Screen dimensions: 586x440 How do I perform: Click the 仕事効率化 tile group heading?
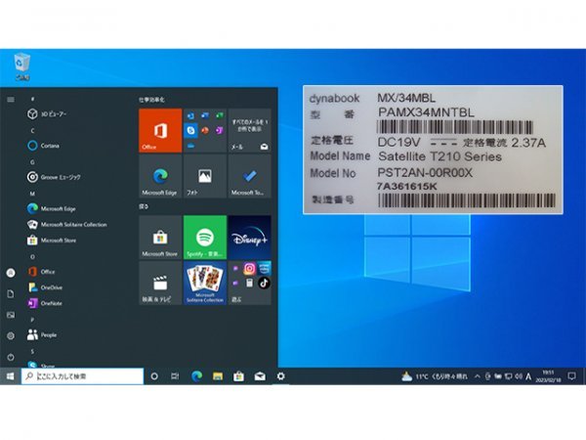click(x=151, y=100)
